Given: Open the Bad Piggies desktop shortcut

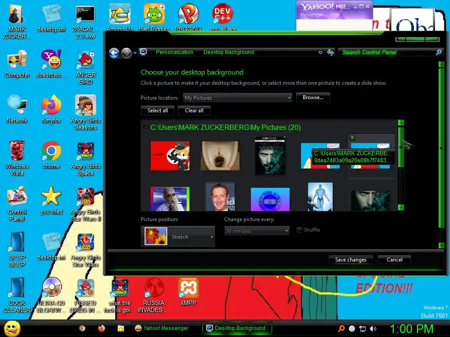Looking at the screenshot, I should (x=154, y=17).
